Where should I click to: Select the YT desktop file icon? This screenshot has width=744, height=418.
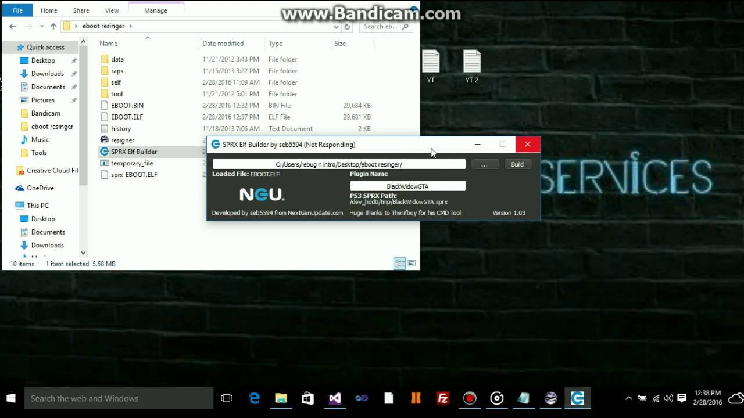click(431, 67)
